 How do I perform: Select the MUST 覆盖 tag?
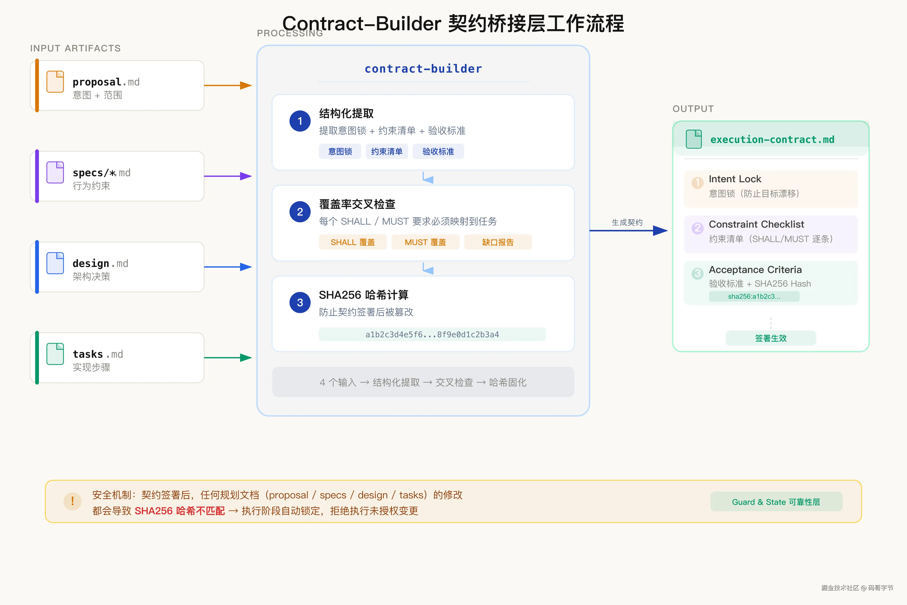[x=425, y=242]
